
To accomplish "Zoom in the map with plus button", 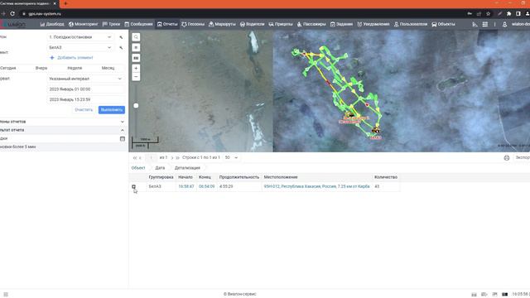I will [136, 68].
